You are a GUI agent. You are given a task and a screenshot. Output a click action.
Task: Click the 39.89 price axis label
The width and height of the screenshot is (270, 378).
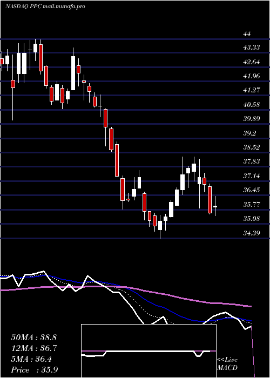[x=252, y=119]
